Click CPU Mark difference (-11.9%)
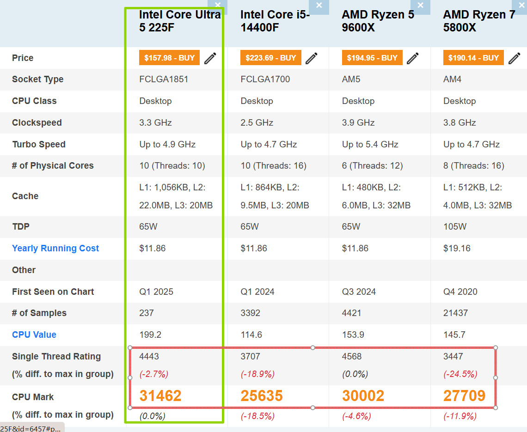Image resolution: width=527 pixels, height=432 pixels. (460, 416)
